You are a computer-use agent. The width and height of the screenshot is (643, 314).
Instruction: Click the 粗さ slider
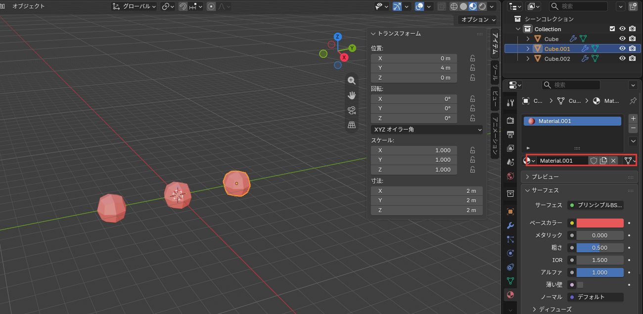click(x=600, y=248)
